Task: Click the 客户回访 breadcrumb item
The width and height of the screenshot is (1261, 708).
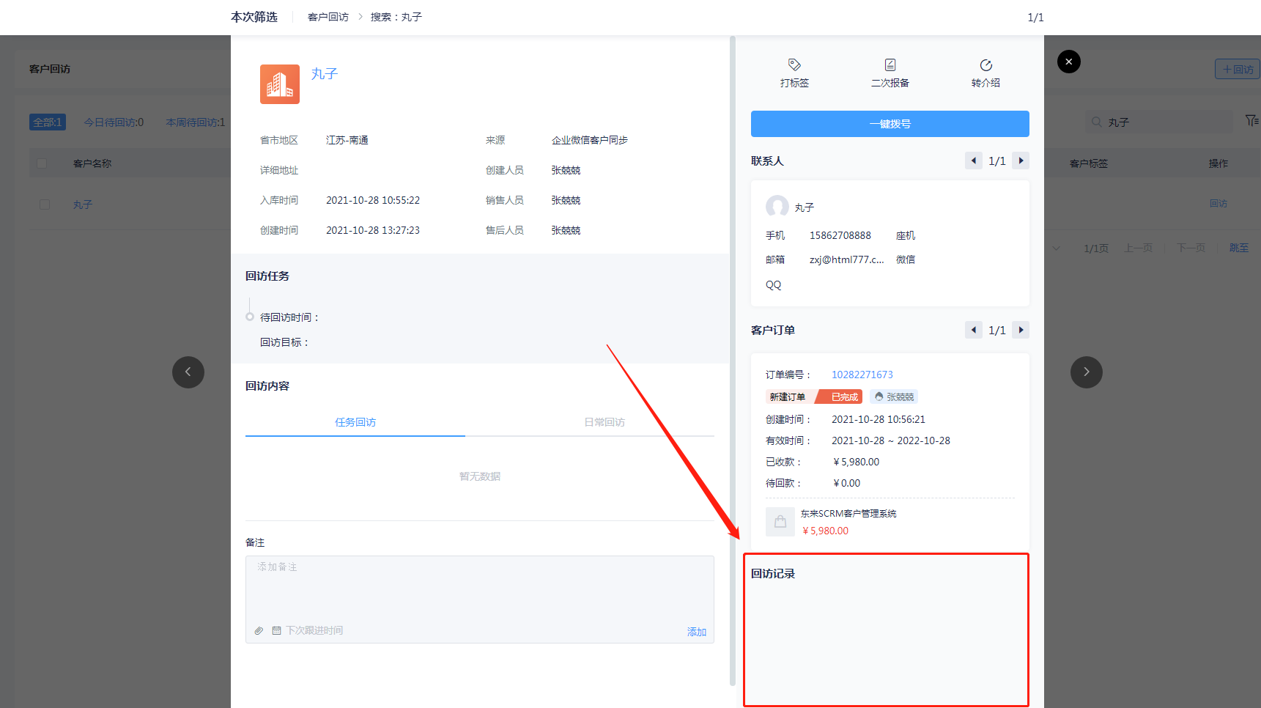Action: point(328,17)
